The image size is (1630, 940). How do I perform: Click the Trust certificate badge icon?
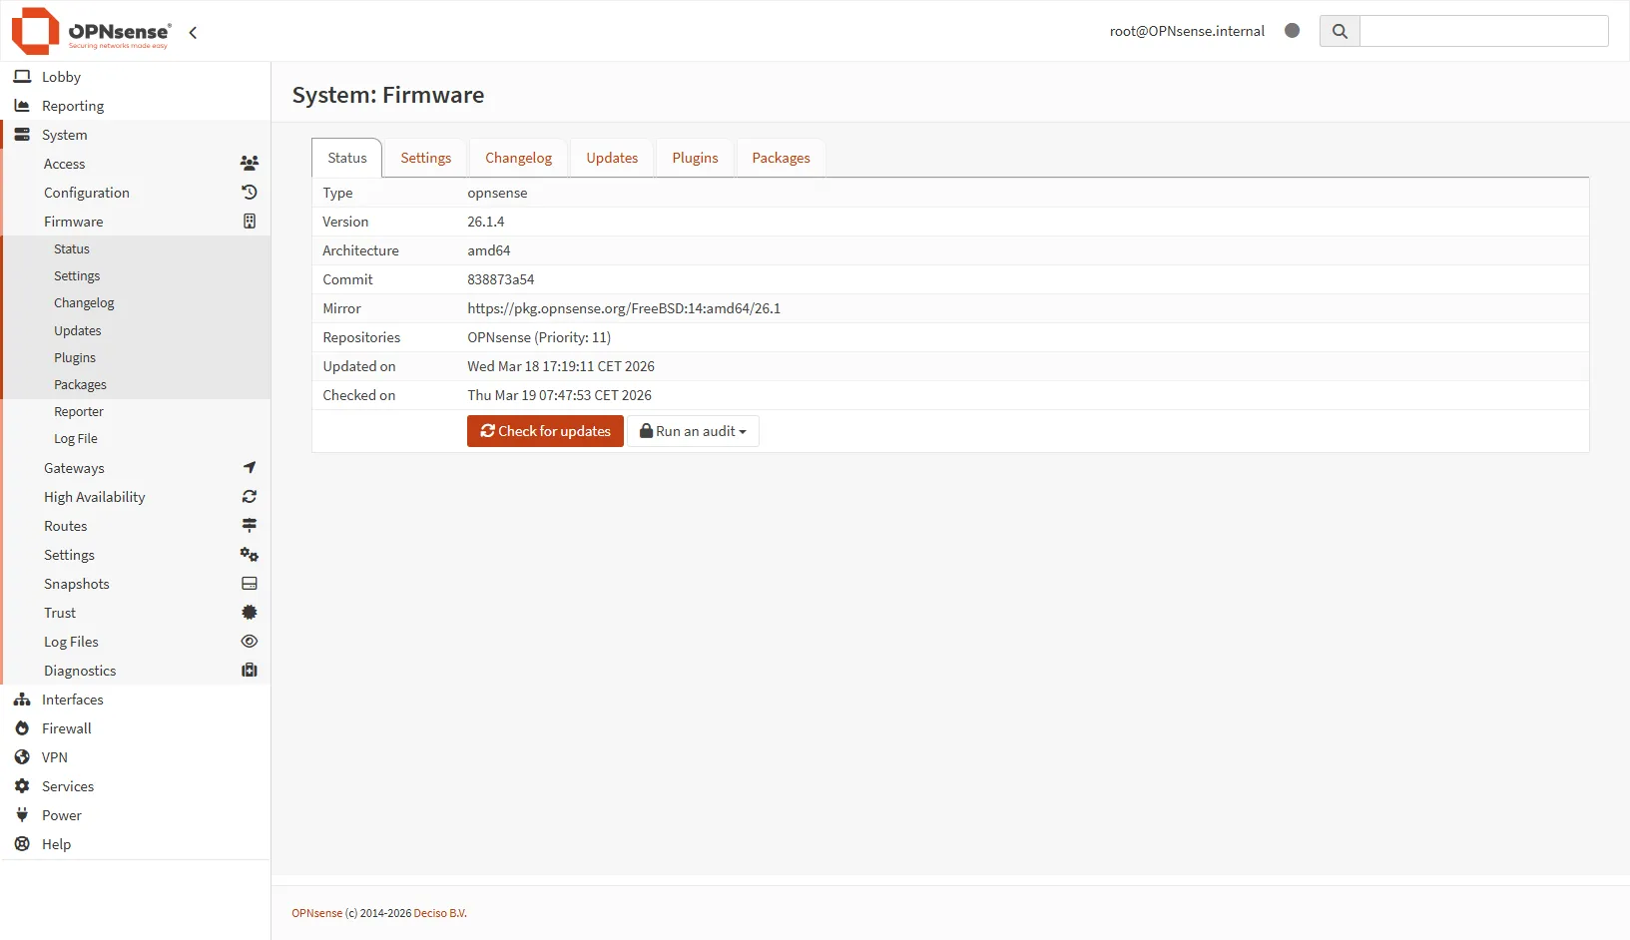click(250, 613)
